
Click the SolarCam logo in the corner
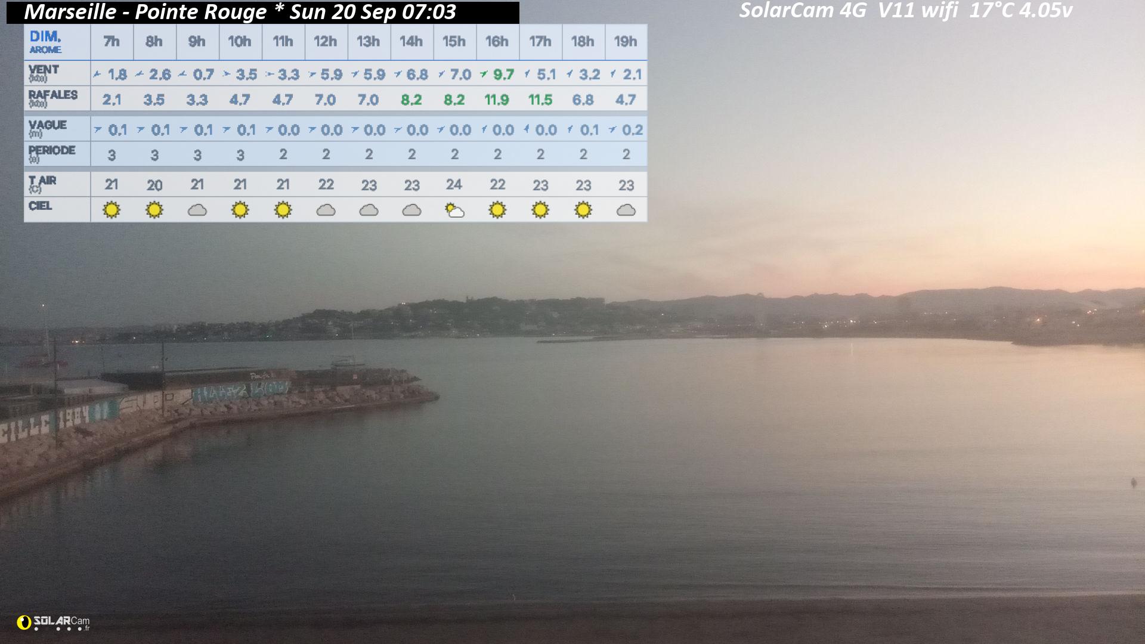coord(54,623)
